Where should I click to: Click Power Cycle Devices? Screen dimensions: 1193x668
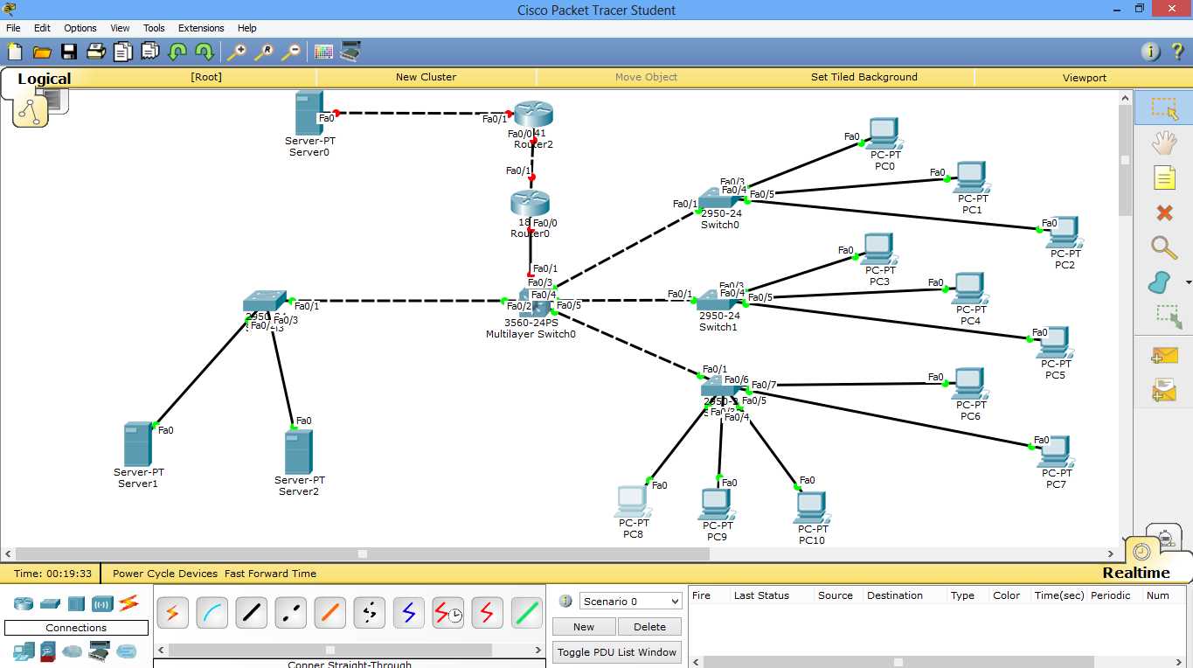[x=165, y=574]
